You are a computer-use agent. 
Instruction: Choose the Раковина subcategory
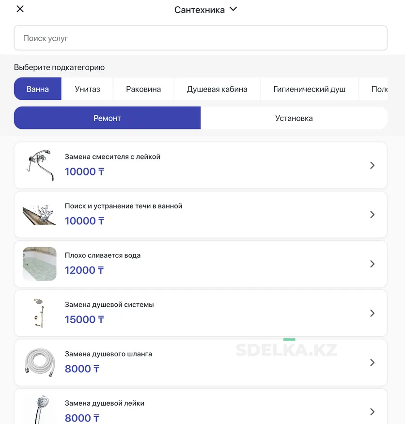click(143, 89)
